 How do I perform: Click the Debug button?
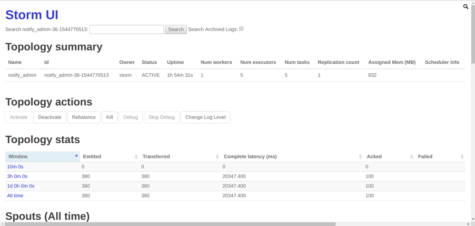[131, 117]
